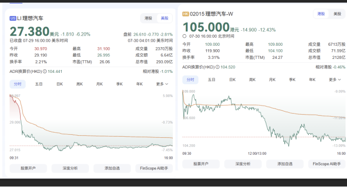
Task: Click 股票开户 button under the US chart
Action: (x=28, y=168)
